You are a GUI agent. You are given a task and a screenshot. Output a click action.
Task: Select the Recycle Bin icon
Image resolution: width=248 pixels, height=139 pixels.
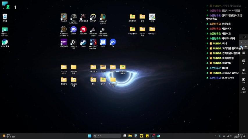point(5,17)
